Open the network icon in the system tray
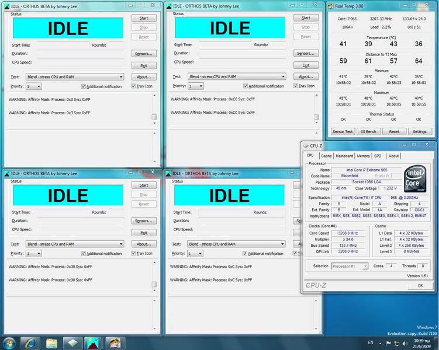 397,344
